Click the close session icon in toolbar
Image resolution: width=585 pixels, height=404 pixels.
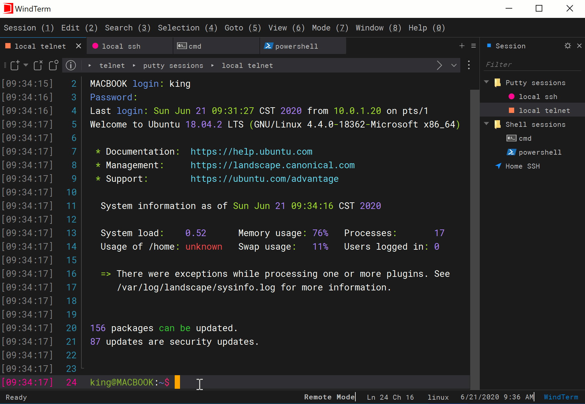click(x=38, y=65)
